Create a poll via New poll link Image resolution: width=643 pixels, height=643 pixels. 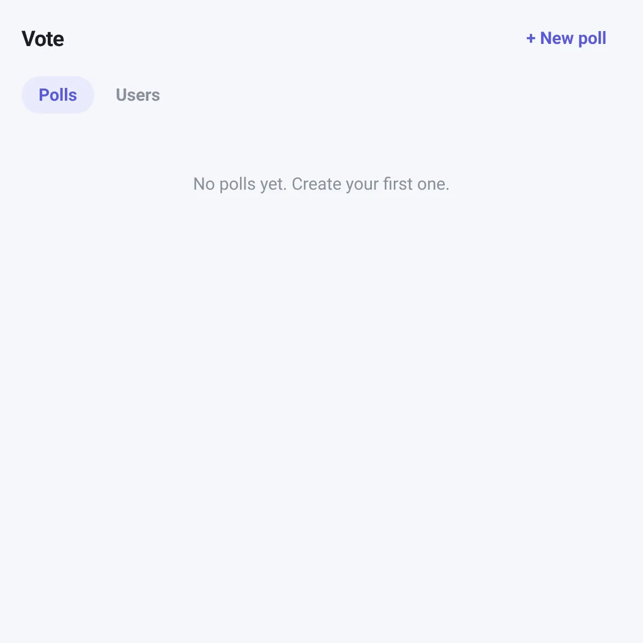coord(566,39)
